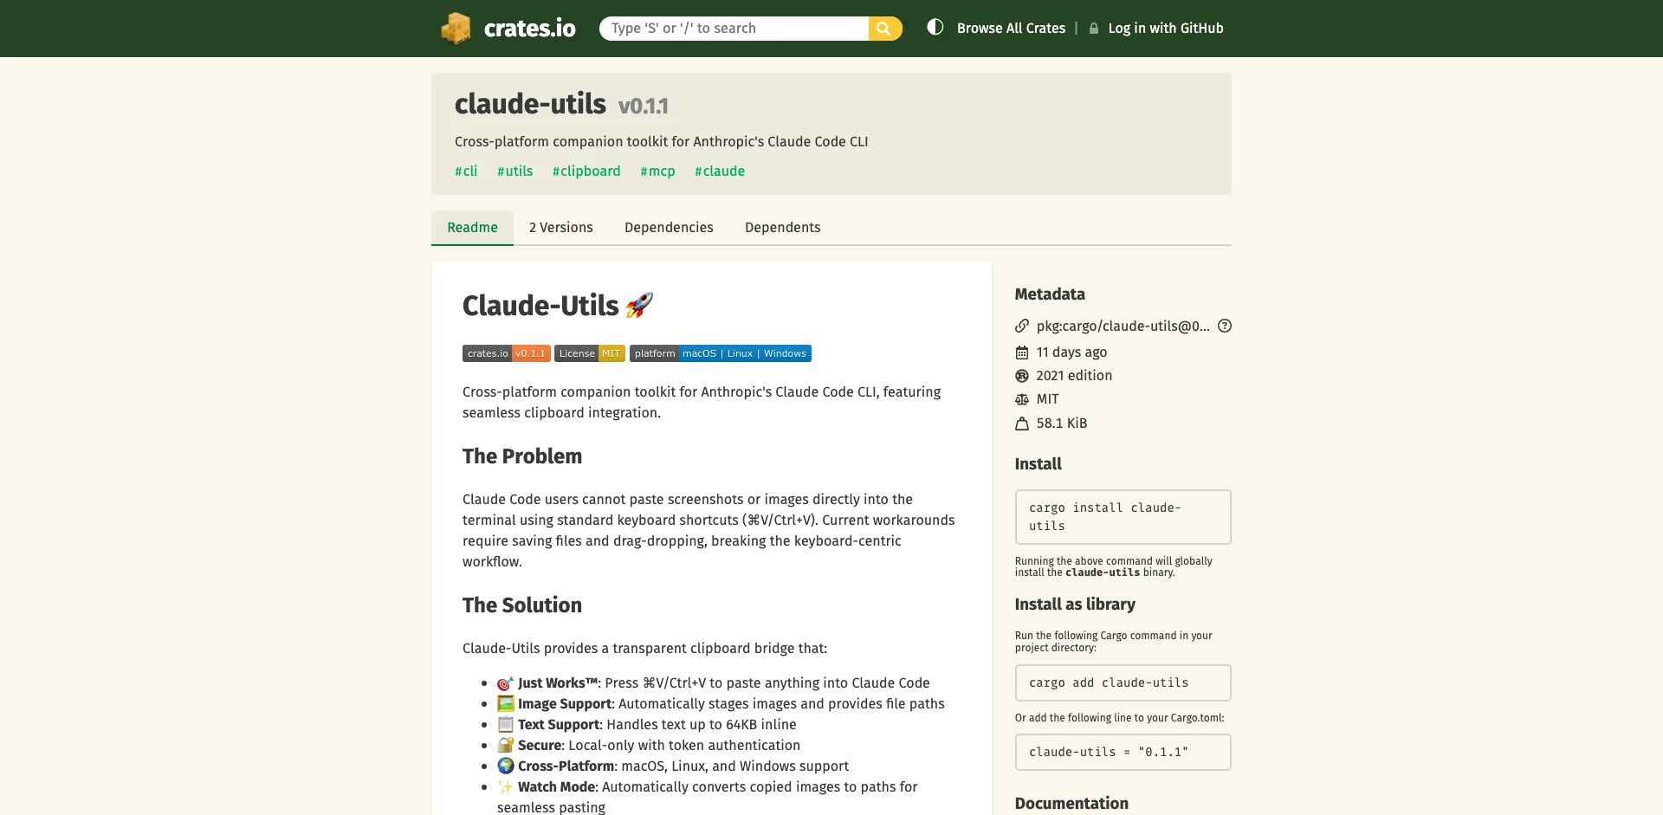Select the Readme tab
Screen dimensions: 1663x815
[x=472, y=228]
